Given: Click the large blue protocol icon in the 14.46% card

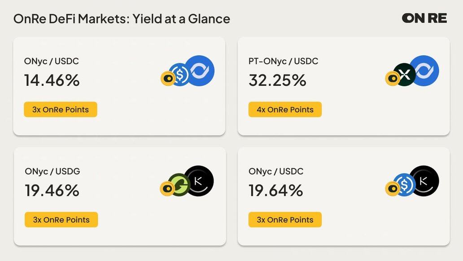Looking at the screenshot, I should [x=200, y=71].
